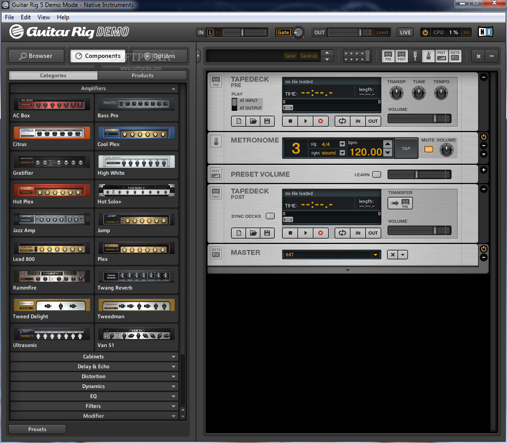Image resolution: width=507 pixels, height=443 pixels.
Task: Clear Master preset with X button
Action: pyautogui.click(x=393, y=255)
